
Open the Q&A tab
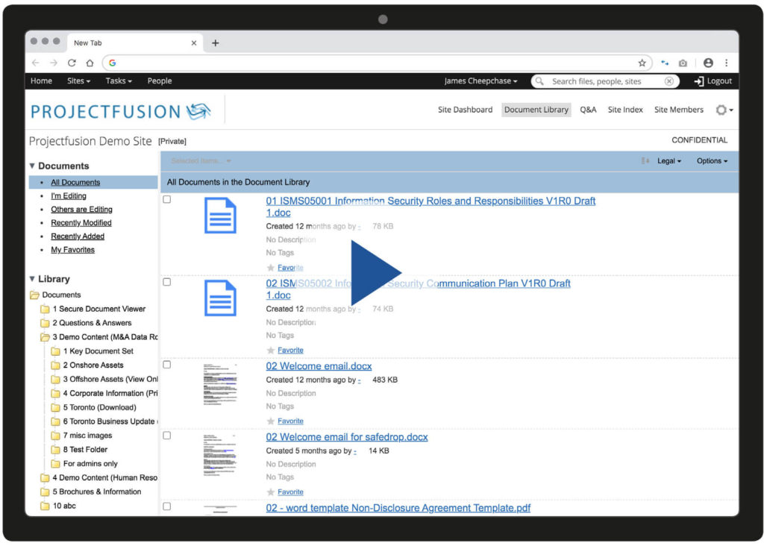click(x=588, y=110)
